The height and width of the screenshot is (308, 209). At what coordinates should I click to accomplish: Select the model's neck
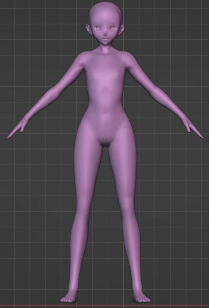pyautogui.click(x=105, y=48)
